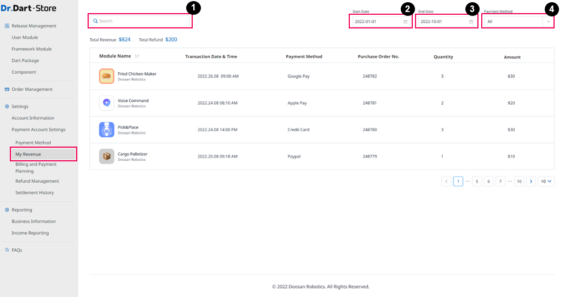Go to page 6
The width and height of the screenshot is (565, 297).
tap(488, 182)
